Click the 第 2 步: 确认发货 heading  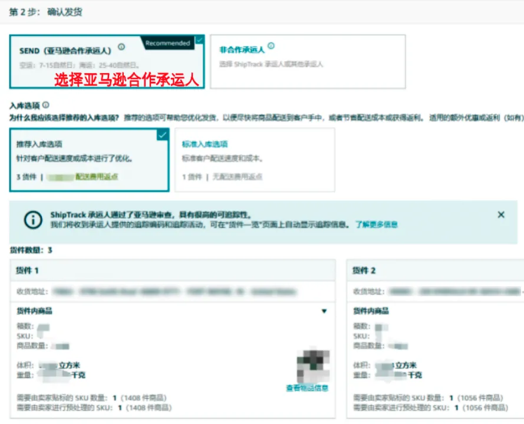coord(45,12)
